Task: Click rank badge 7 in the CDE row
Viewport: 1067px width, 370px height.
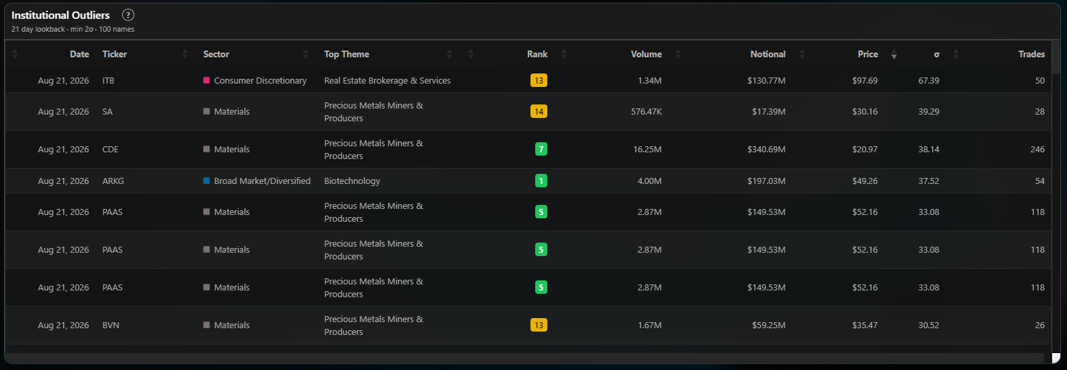Action: pyautogui.click(x=541, y=149)
